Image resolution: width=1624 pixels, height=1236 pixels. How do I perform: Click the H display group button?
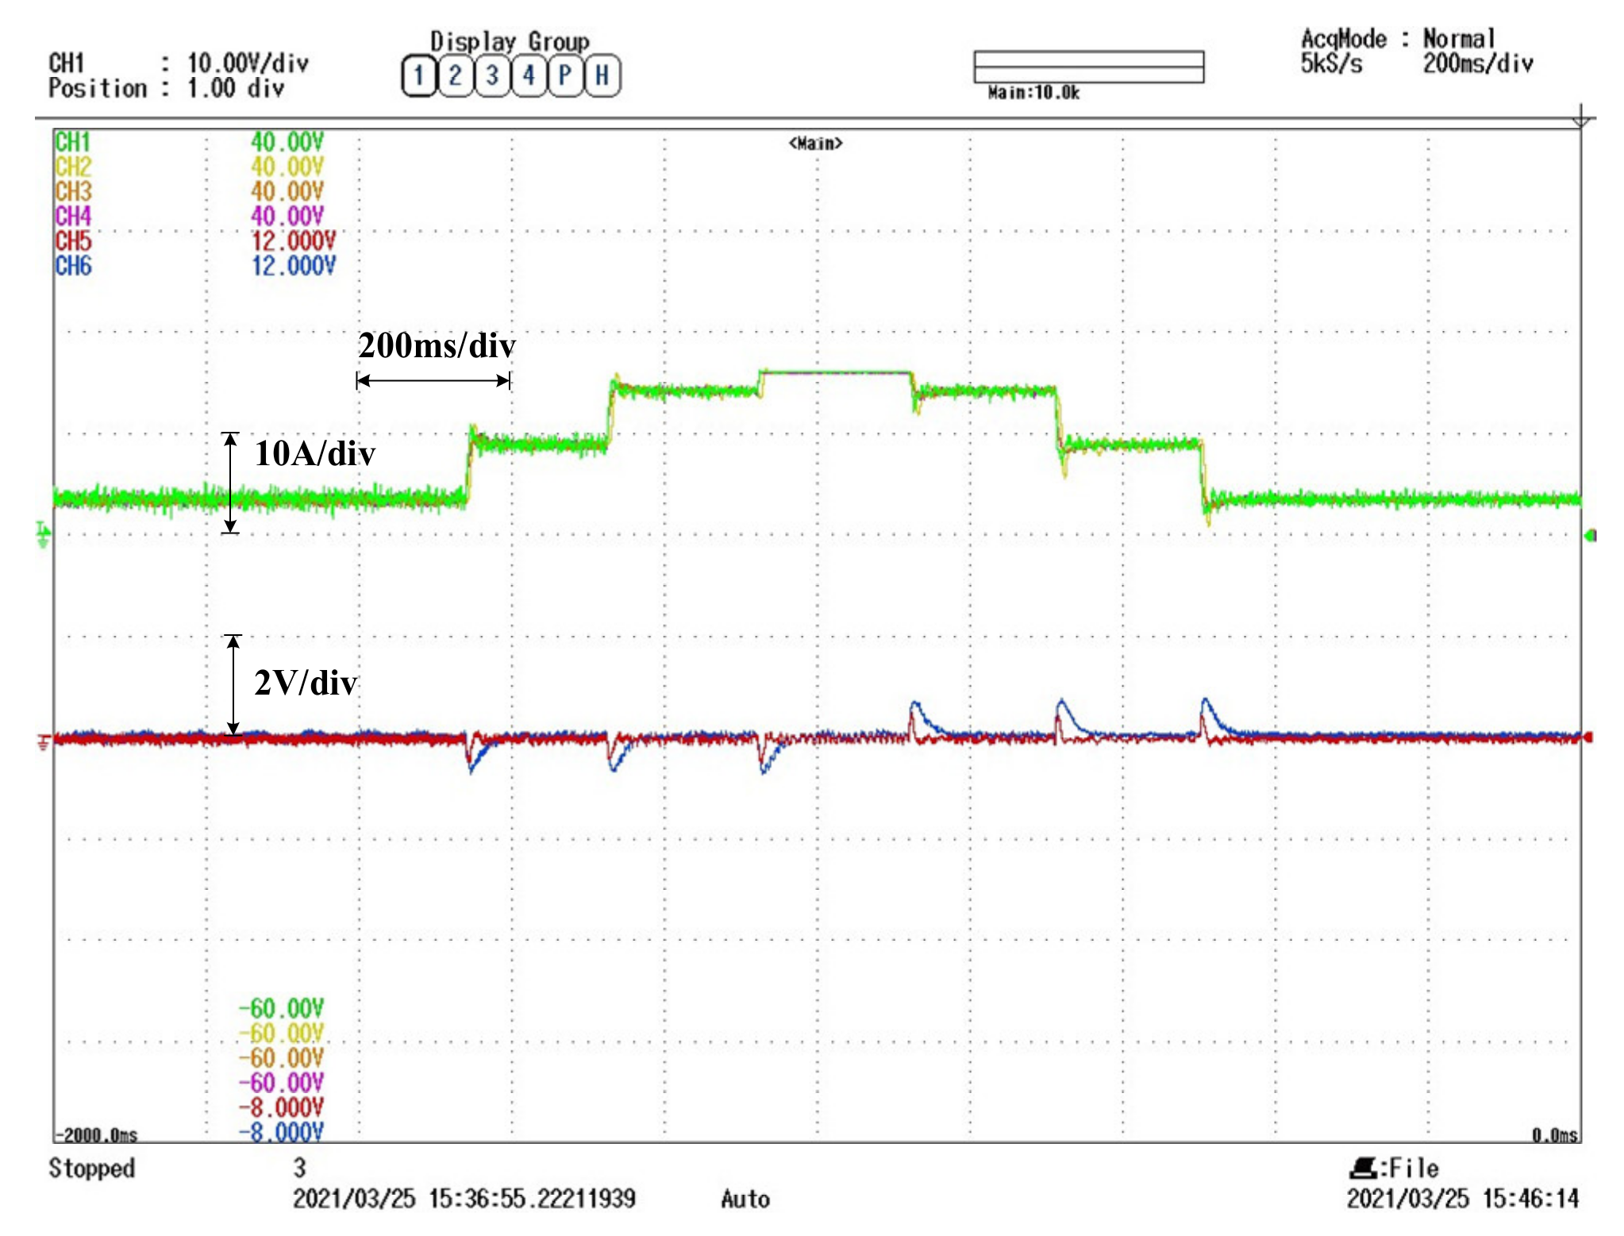coord(602,76)
